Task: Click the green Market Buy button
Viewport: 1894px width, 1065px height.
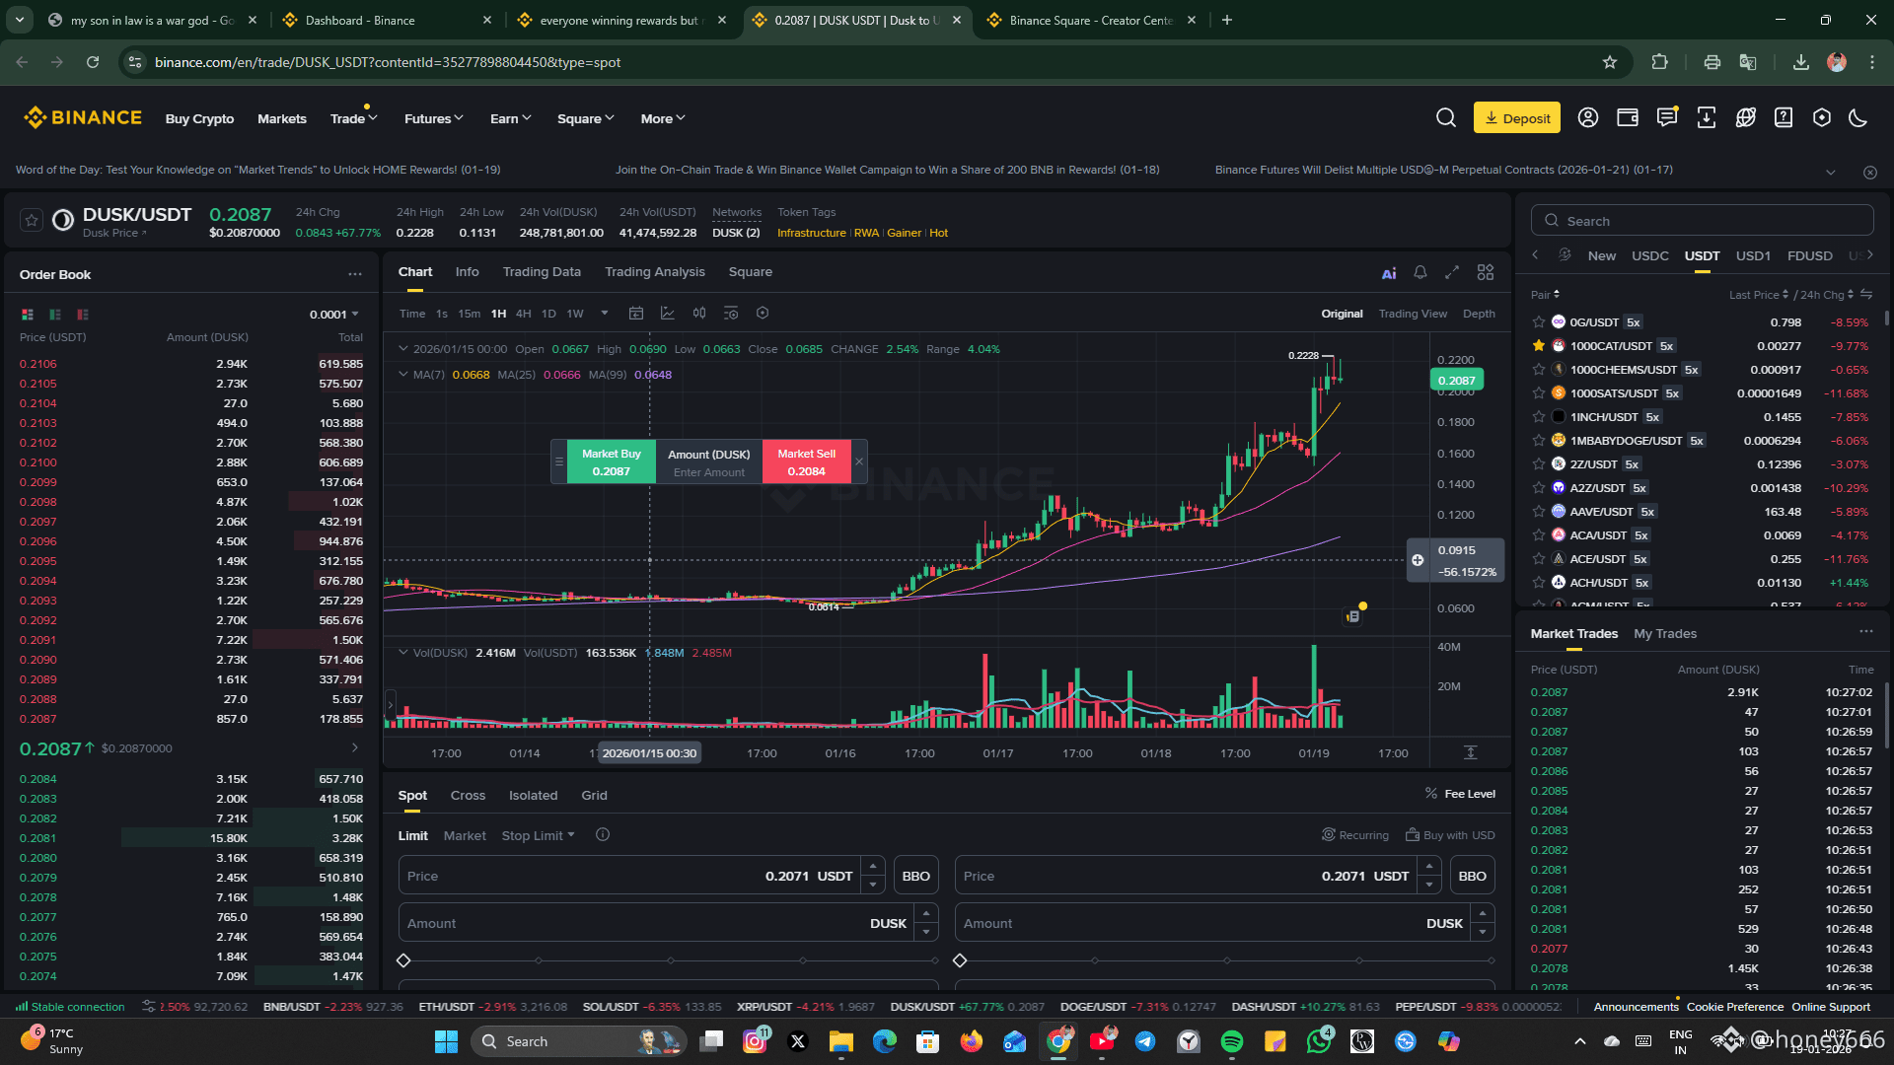Action: [x=612, y=461]
